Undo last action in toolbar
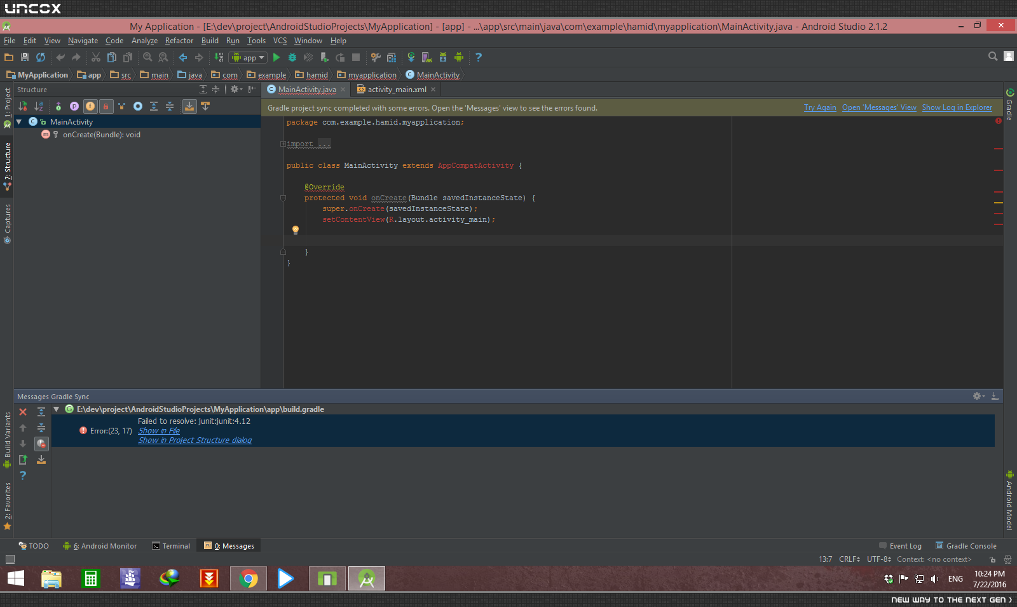This screenshot has width=1017, height=607. (60, 57)
